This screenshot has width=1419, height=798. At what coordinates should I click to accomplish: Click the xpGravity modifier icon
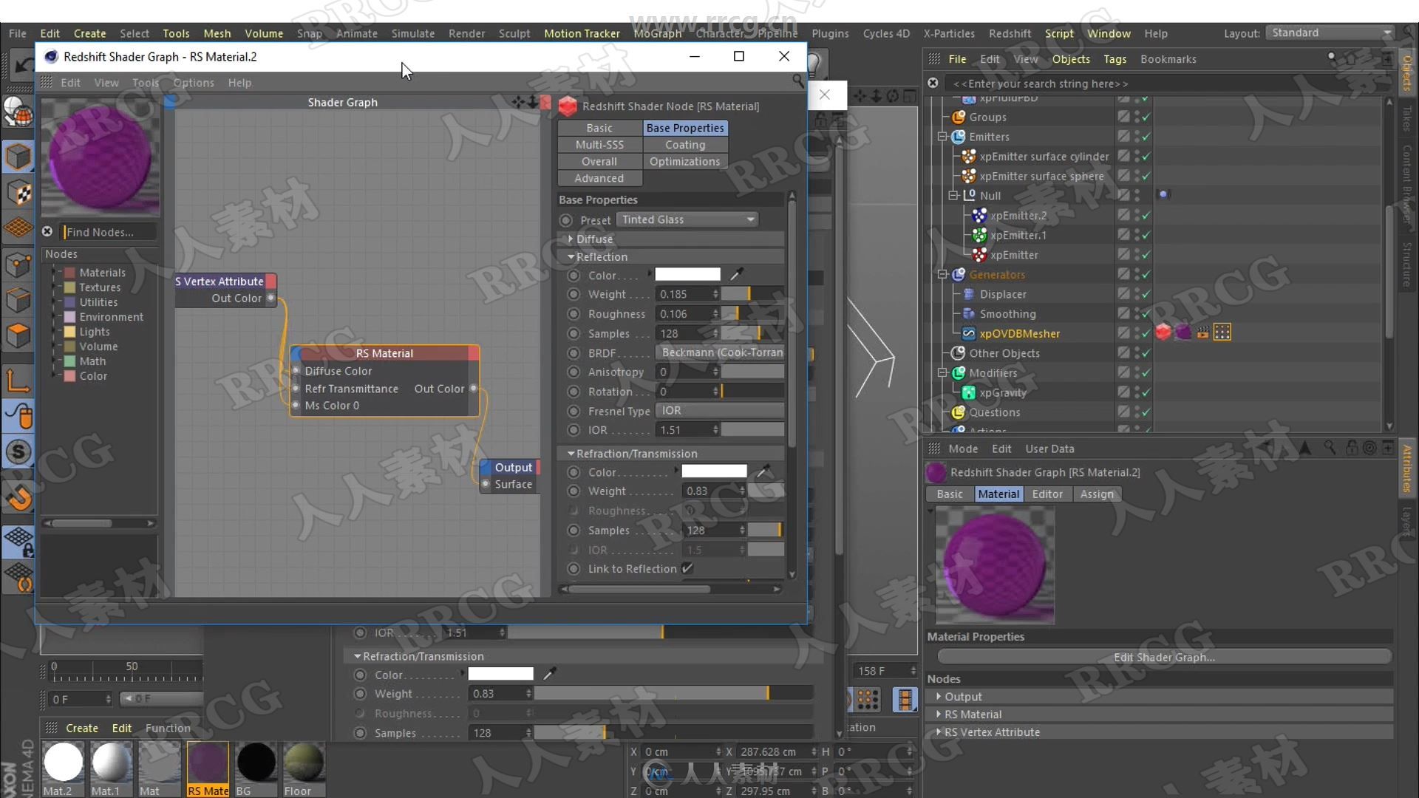[968, 392]
